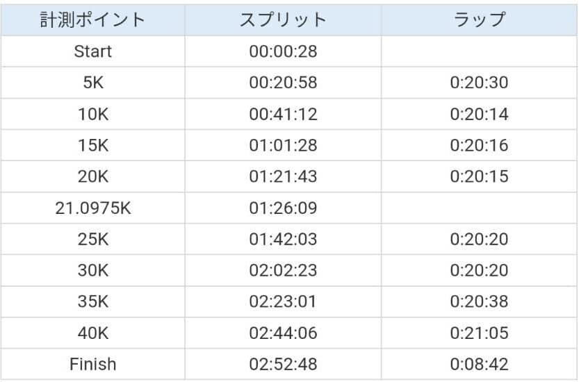Select the Start row label

click(93, 51)
